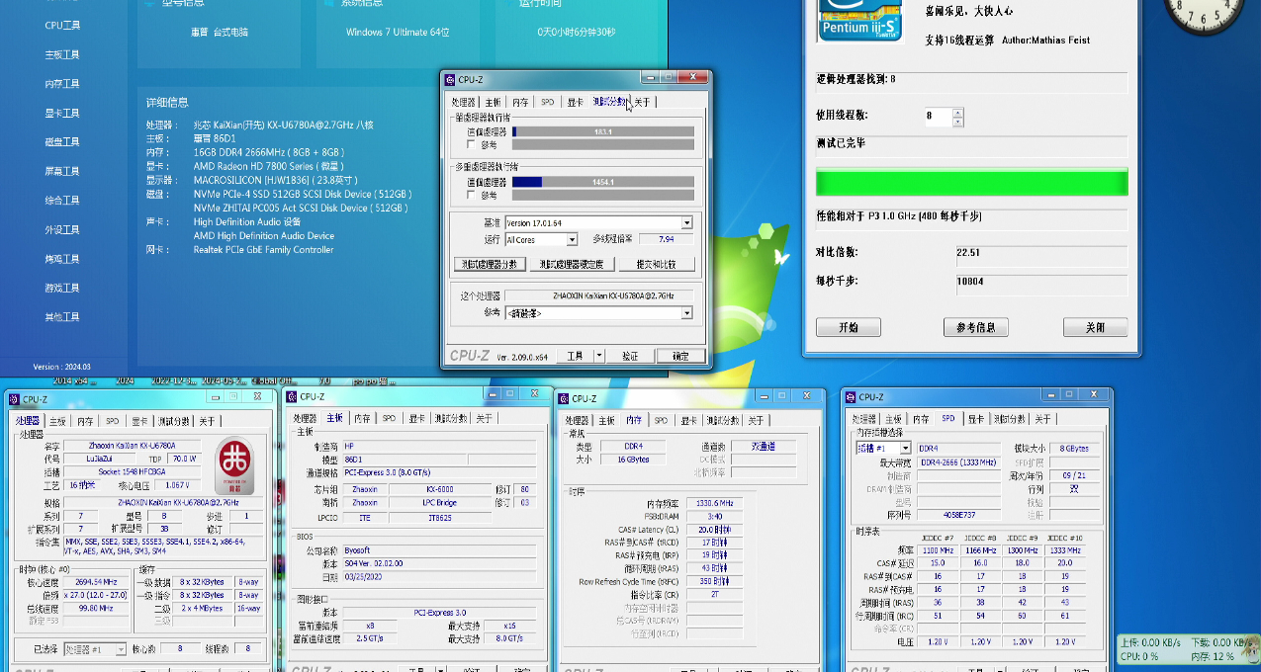Click the Pentium III logo image
This screenshot has width=1261, height=672.
(x=860, y=21)
